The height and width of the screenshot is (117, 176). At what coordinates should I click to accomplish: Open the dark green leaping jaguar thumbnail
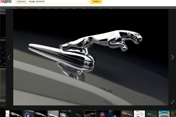point(152,114)
